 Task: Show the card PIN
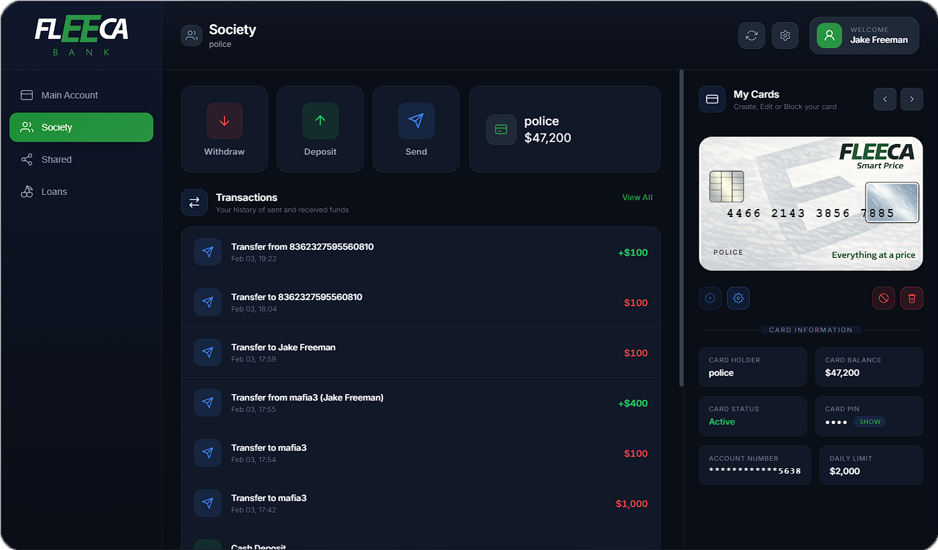(x=870, y=422)
